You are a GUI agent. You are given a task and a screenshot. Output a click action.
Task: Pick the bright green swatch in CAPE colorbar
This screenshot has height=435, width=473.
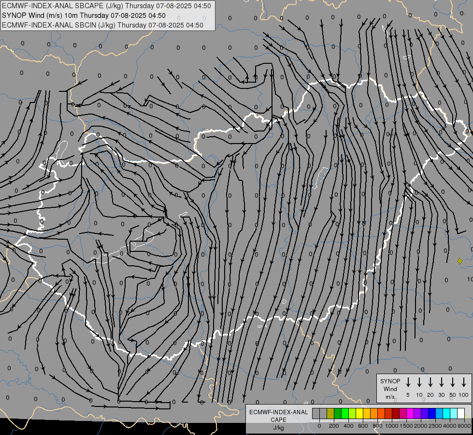click(345, 413)
